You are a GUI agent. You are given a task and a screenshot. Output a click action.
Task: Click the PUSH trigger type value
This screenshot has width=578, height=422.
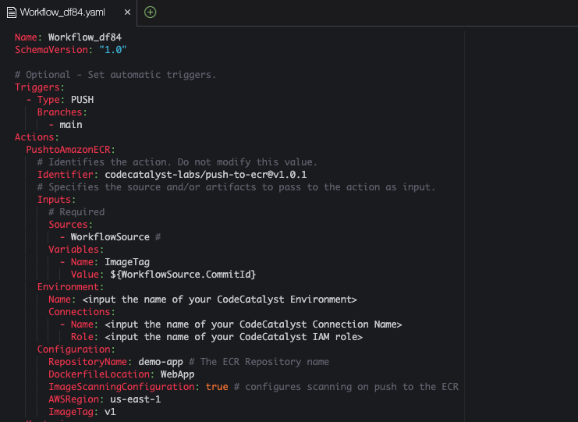click(x=82, y=100)
